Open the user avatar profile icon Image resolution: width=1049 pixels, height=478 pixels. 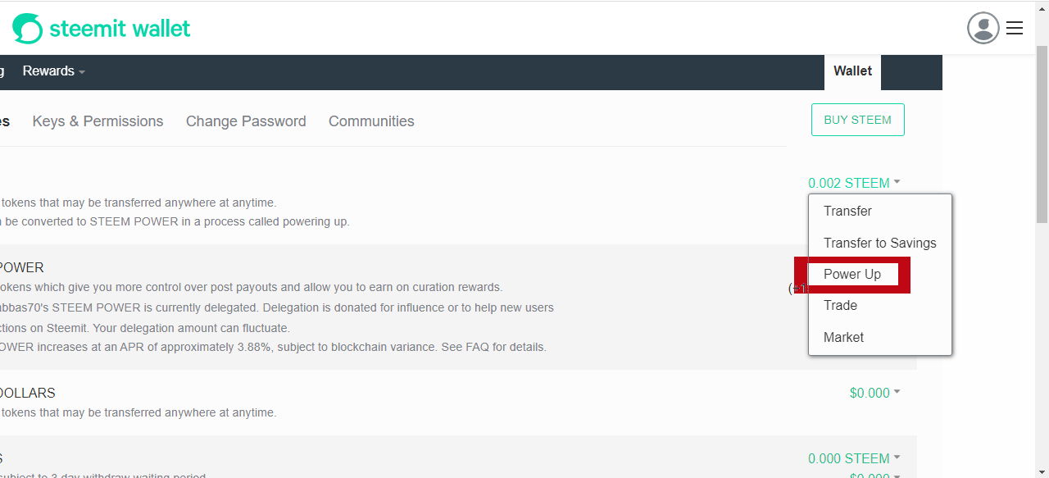tap(983, 28)
